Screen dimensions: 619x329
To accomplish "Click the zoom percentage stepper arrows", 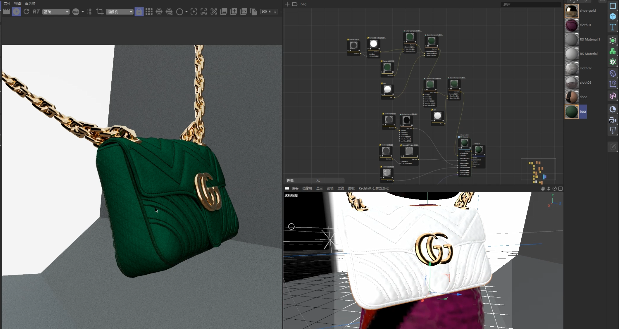I will point(275,12).
